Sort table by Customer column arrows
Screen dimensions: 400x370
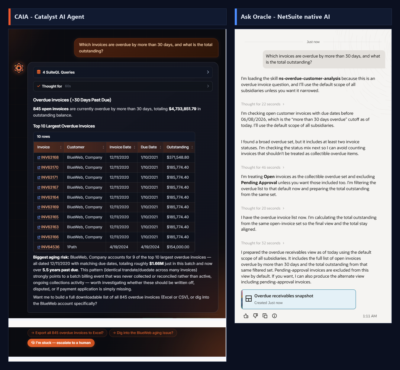point(103,147)
